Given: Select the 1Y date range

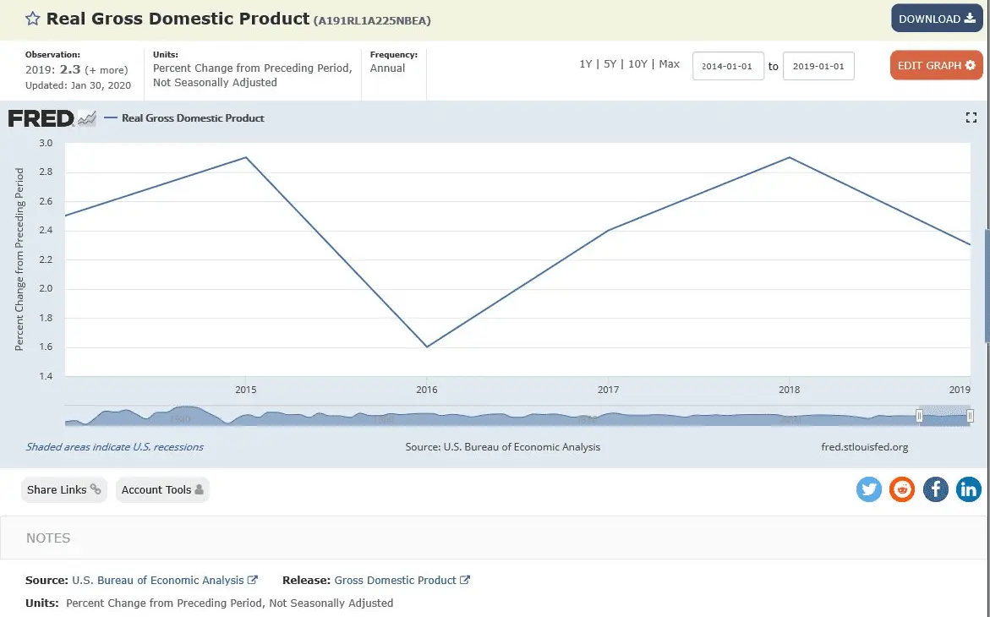Looking at the screenshot, I should (x=585, y=63).
